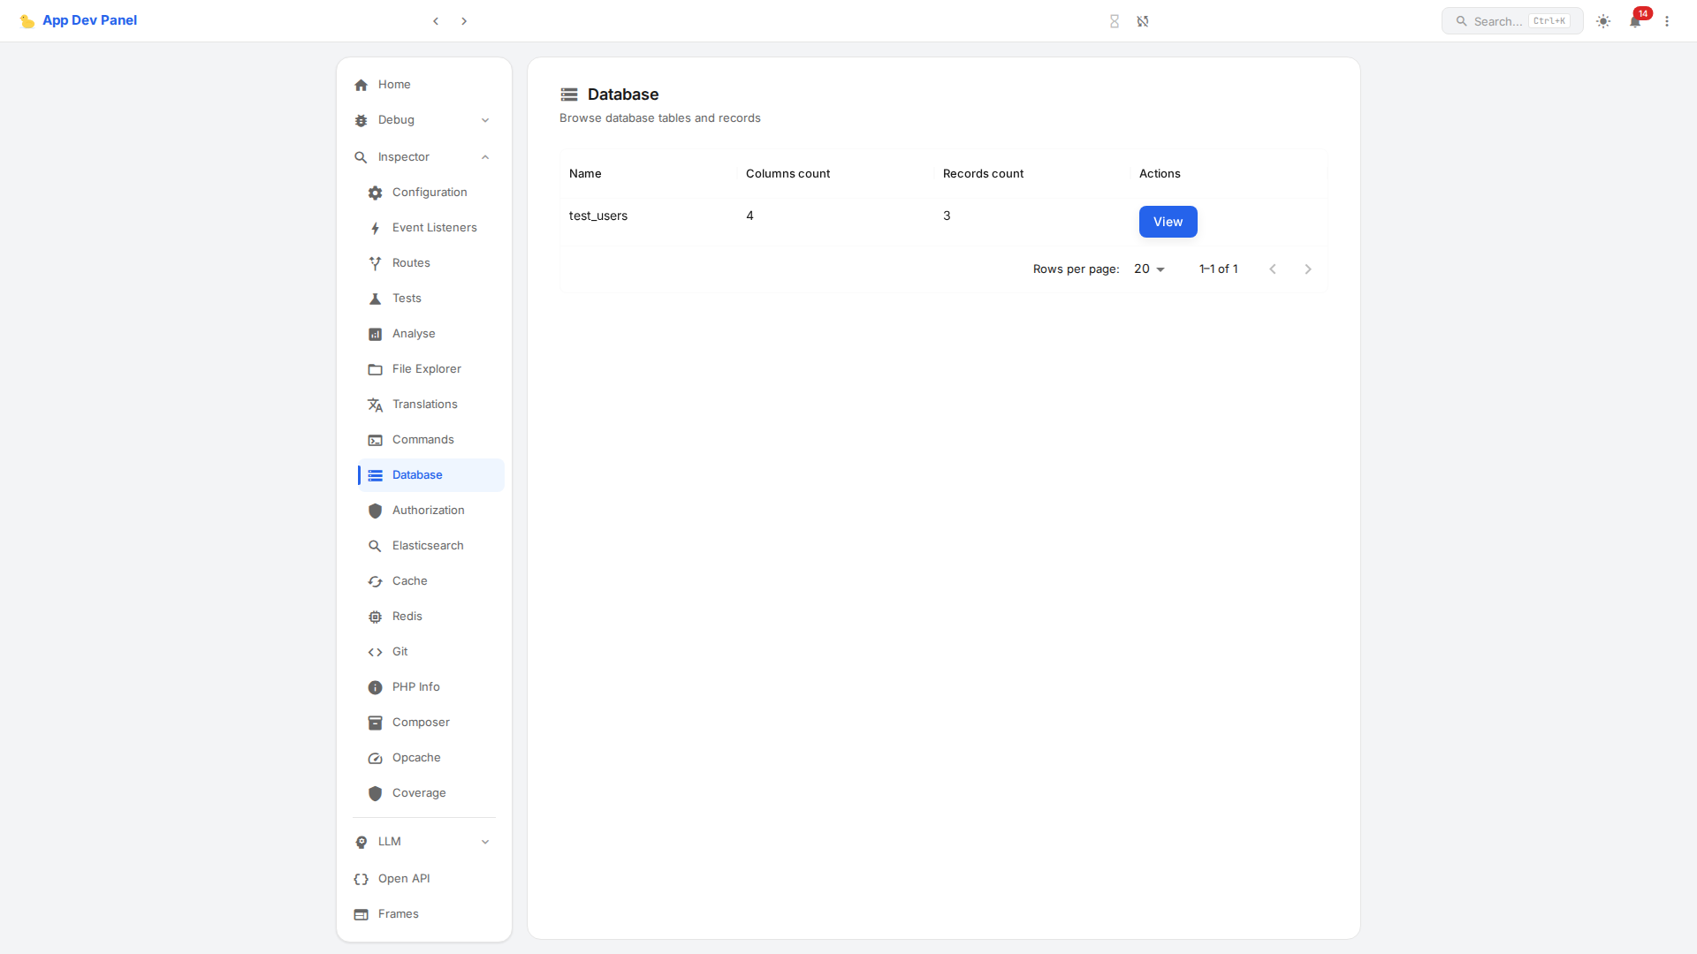Open the Routes inspector section

[x=410, y=262]
